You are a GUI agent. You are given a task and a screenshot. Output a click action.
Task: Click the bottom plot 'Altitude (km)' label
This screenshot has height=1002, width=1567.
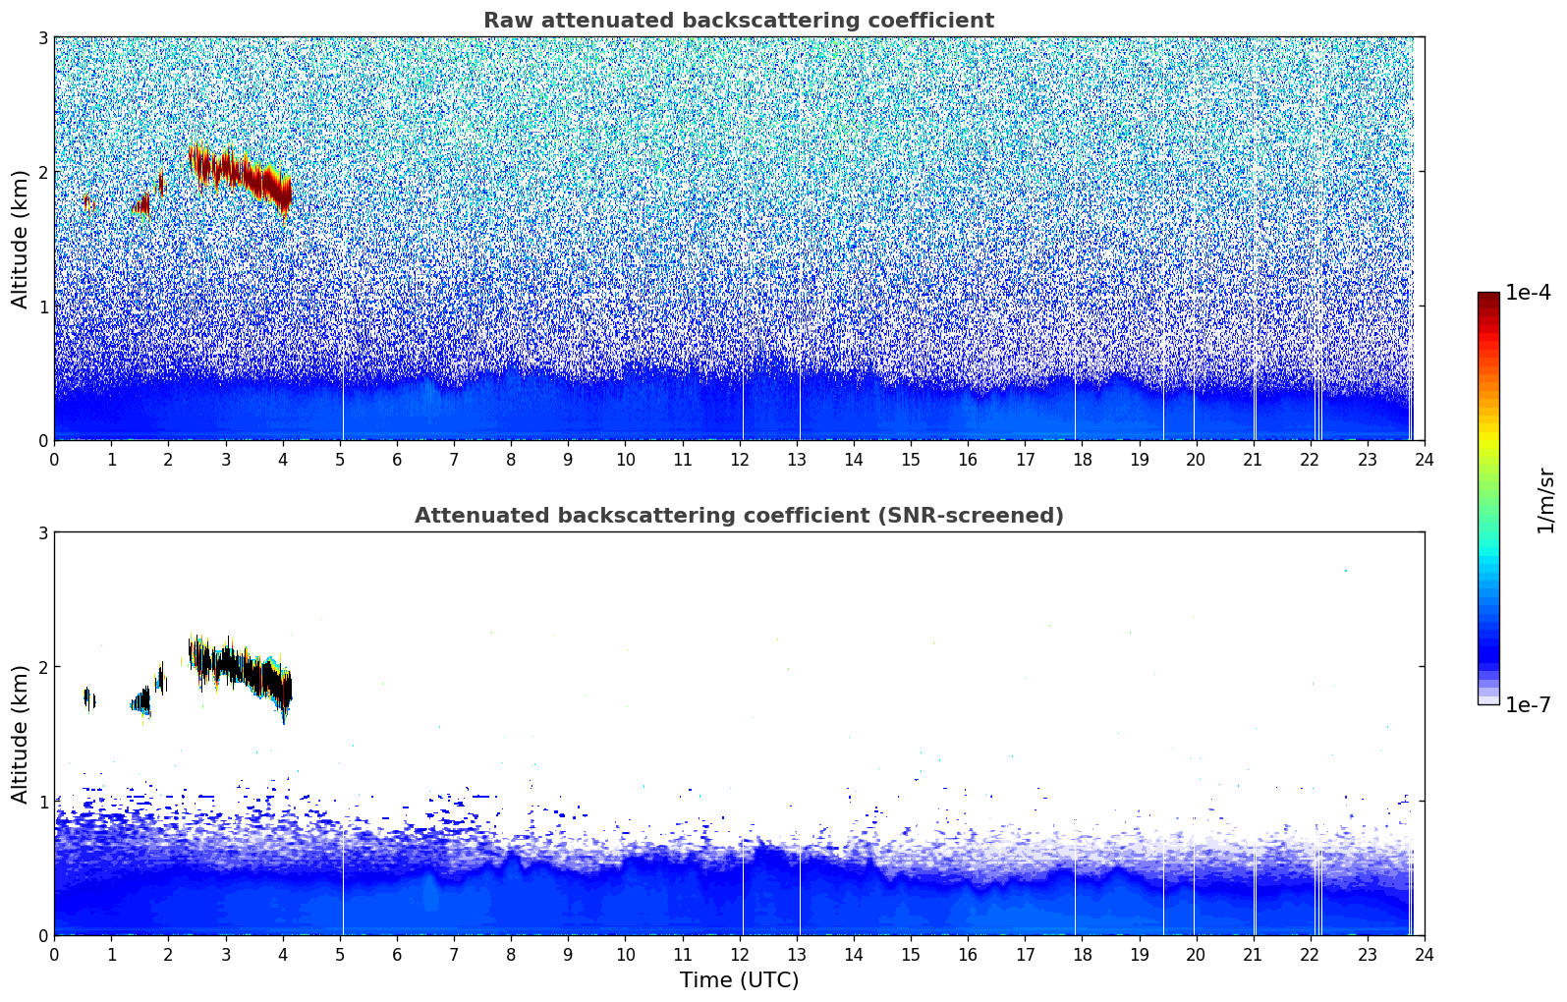(21, 734)
